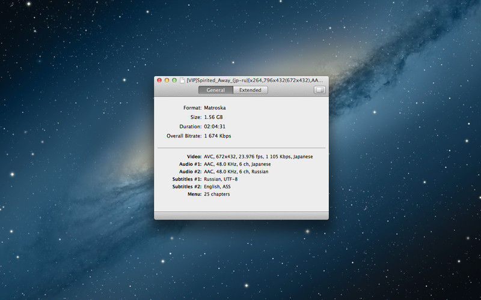Click the window's bottom status bar
This screenshot has width=481, height=300.
click(241, 215)
